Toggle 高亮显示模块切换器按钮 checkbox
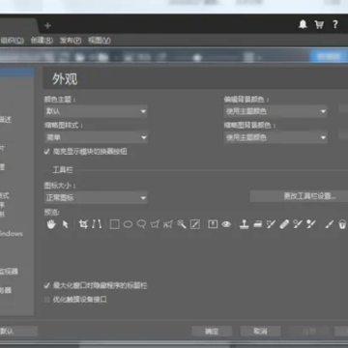This screenshot has width=348, height=348. pyautogui.click(x=47, y=152)
